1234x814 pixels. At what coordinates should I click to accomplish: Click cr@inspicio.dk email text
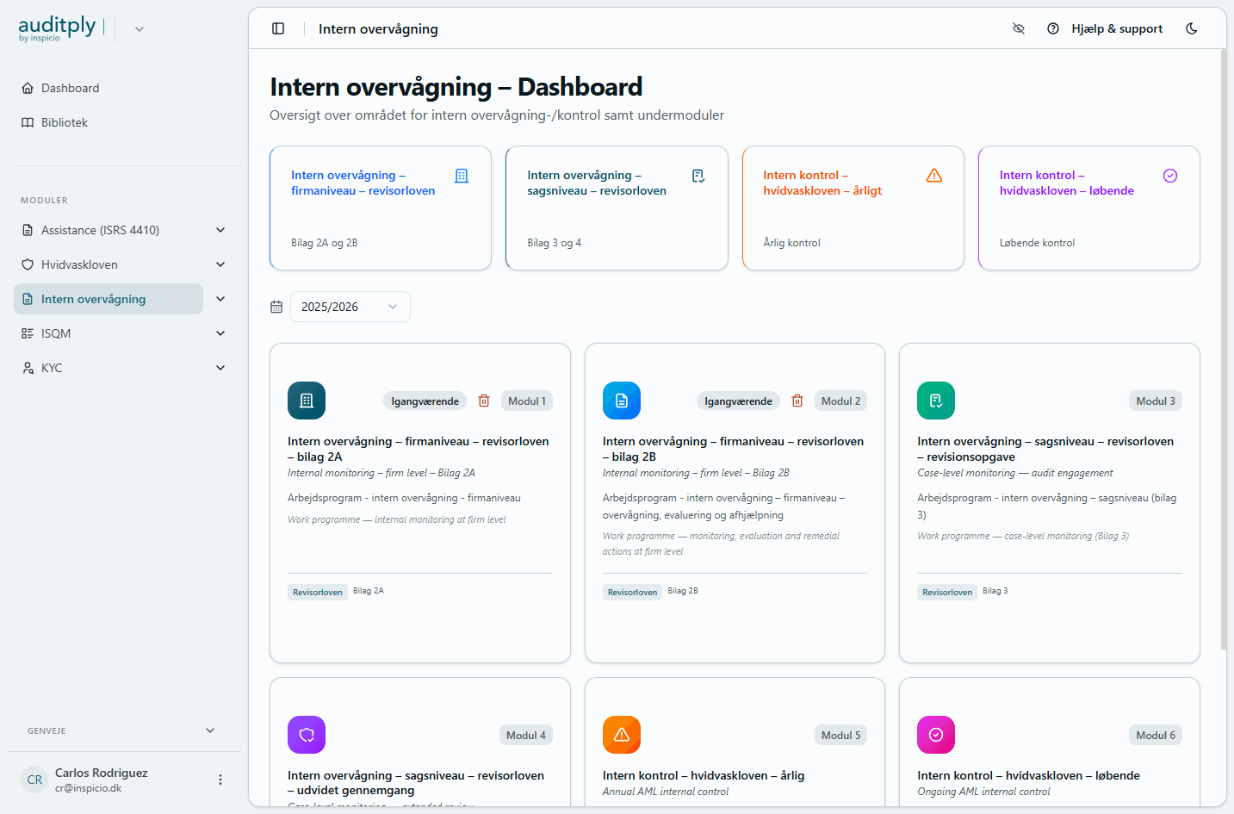click(x=89, y=788)
